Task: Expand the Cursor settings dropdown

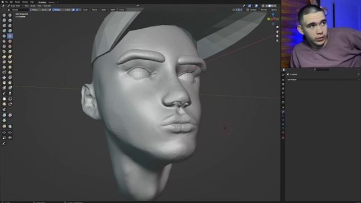Action: click(x=122, y=10)
